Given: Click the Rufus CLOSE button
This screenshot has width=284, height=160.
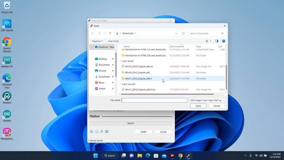Looking at the screenshot, I should pos(163,132).
